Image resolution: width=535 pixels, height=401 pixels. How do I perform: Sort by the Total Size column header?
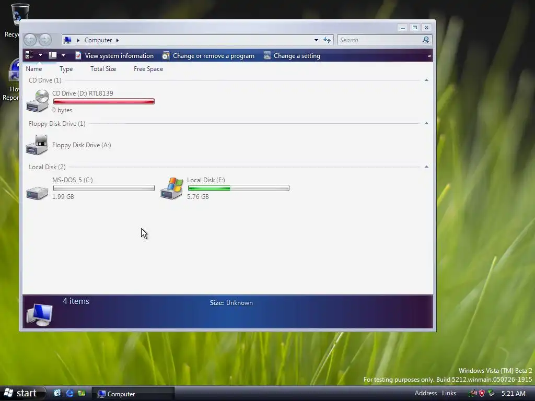(103, 69)
